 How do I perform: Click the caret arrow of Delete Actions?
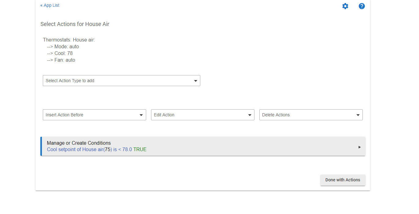click(358, 115)
